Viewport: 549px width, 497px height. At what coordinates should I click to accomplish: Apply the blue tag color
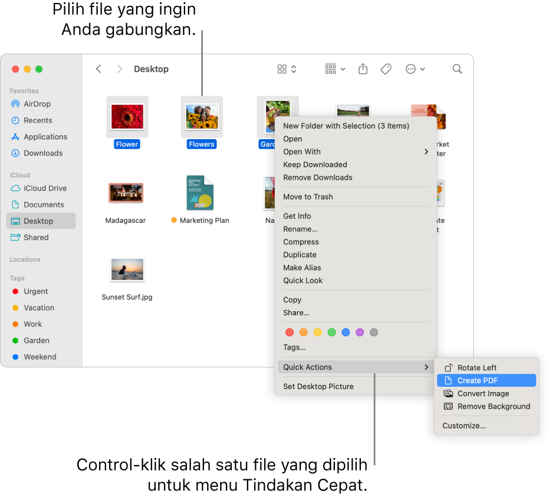(346, 333)
